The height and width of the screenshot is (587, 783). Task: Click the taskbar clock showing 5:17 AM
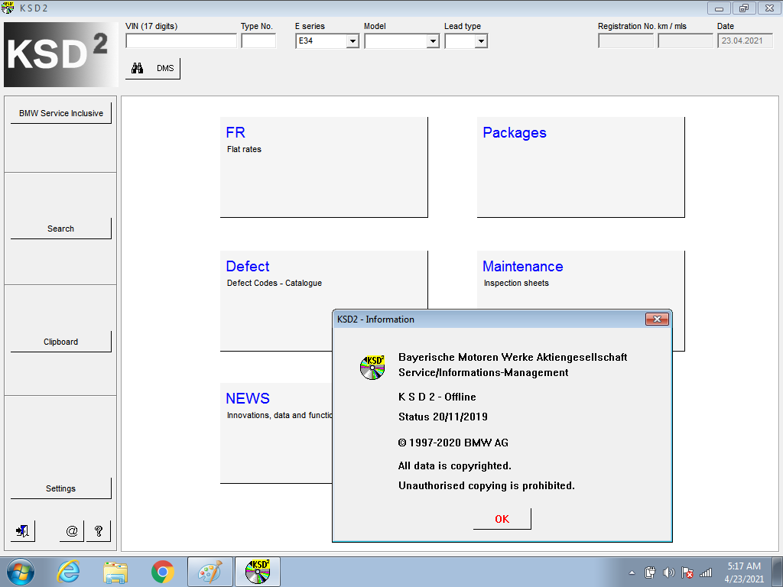pyautogui.click(x=744, y=572)
